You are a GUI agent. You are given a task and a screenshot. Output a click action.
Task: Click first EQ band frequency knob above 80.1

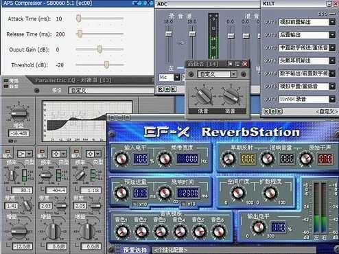click(11, 176)
